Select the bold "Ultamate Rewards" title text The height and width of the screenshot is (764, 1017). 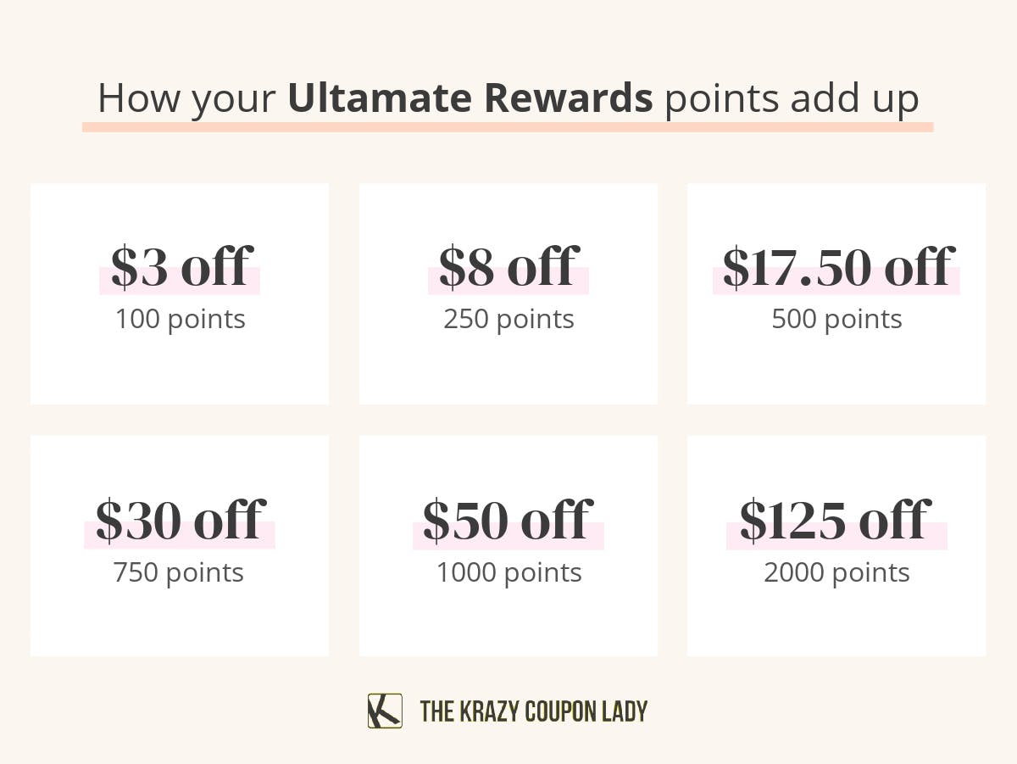(470, 98)
